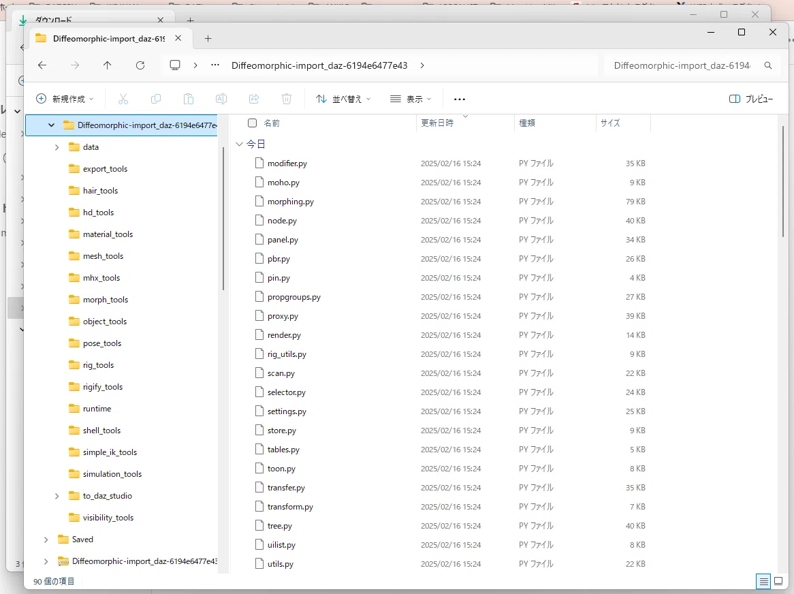The width and height of the screenshot is (794, 594).
Task: Click the file list vertical scrollbar
Action: (783, 183)
